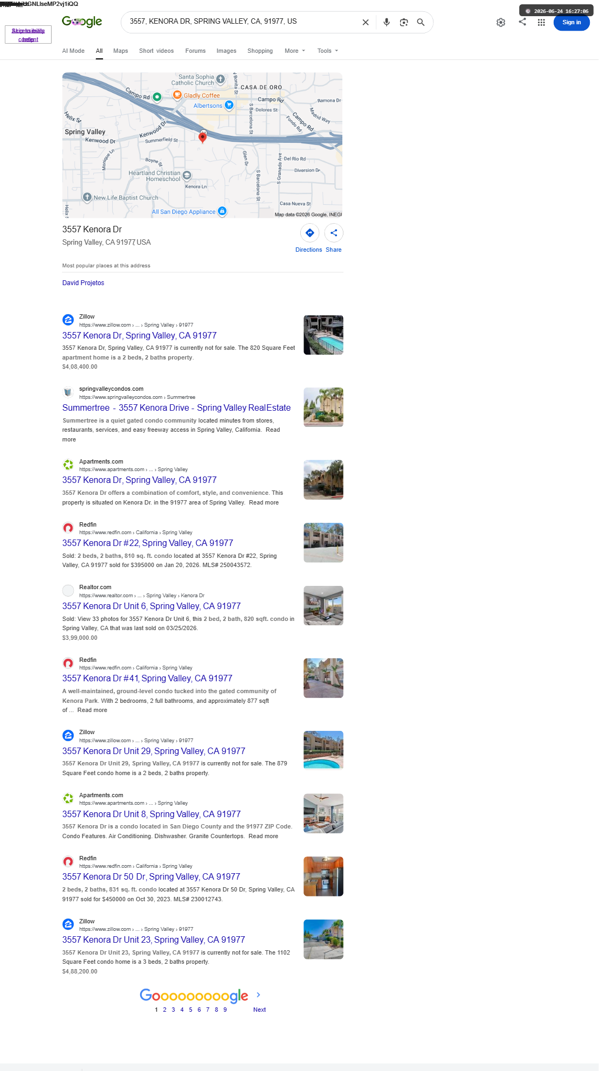Open the Shopping tab
This screenshot has width=606, height=1071.
click(x=260, y=51)
